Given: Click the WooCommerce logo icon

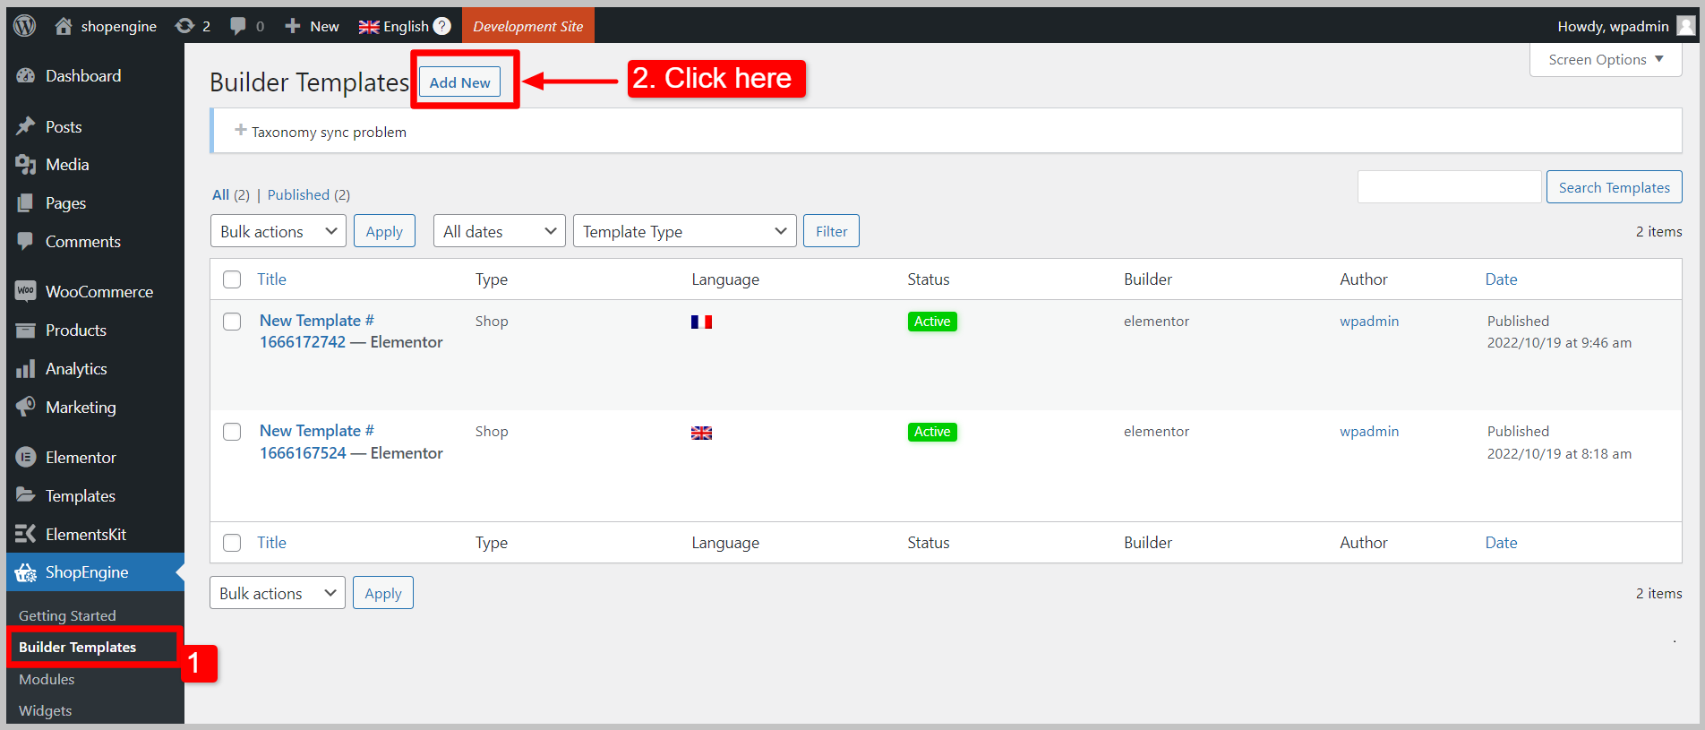Looking at the screenshot, I should [25, 291].
